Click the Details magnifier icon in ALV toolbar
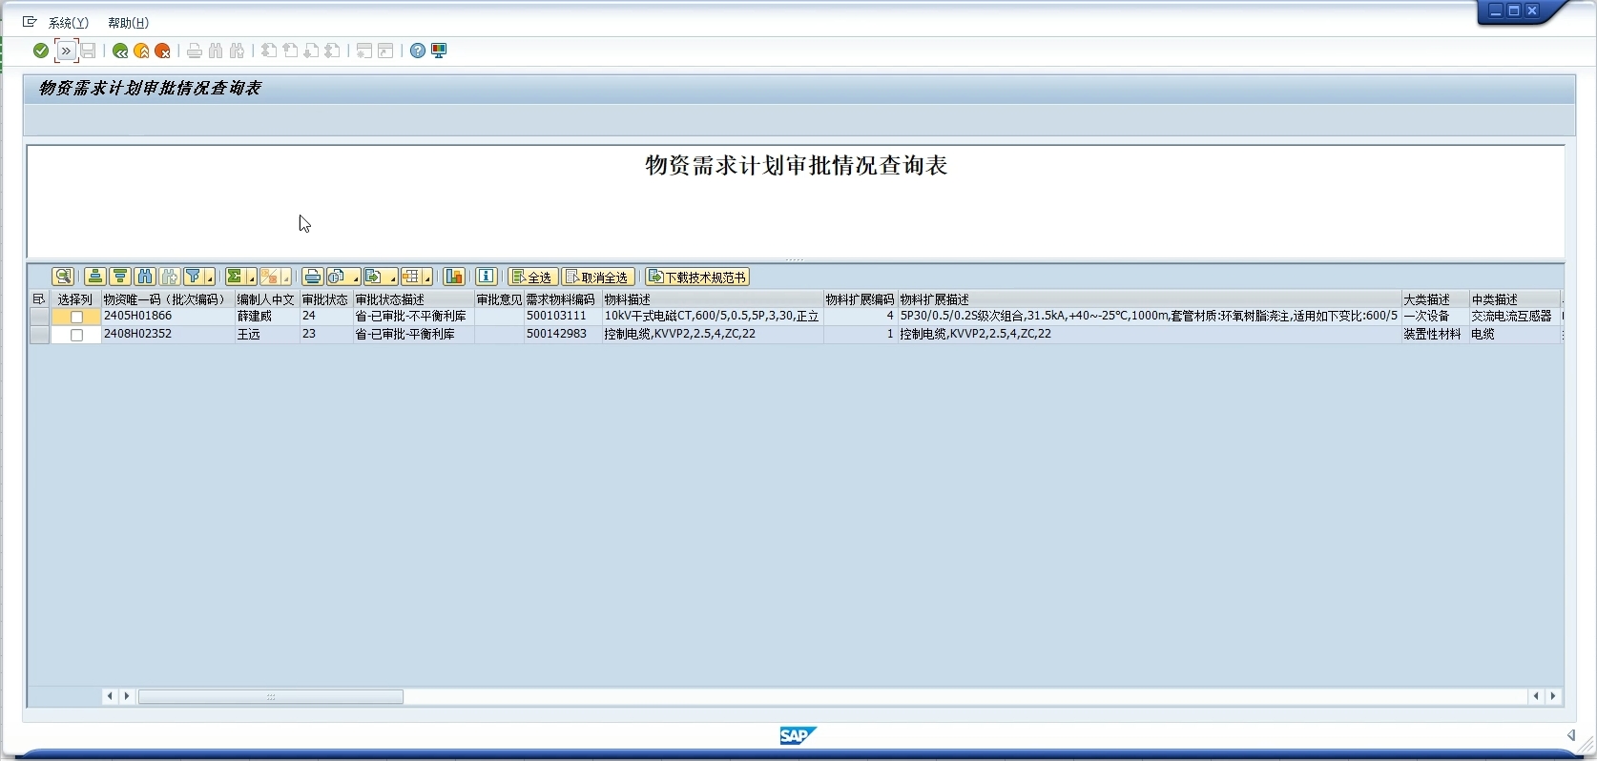Image resolution: width=1597 pixels, height=761 pixels. (x=63, y=277)
